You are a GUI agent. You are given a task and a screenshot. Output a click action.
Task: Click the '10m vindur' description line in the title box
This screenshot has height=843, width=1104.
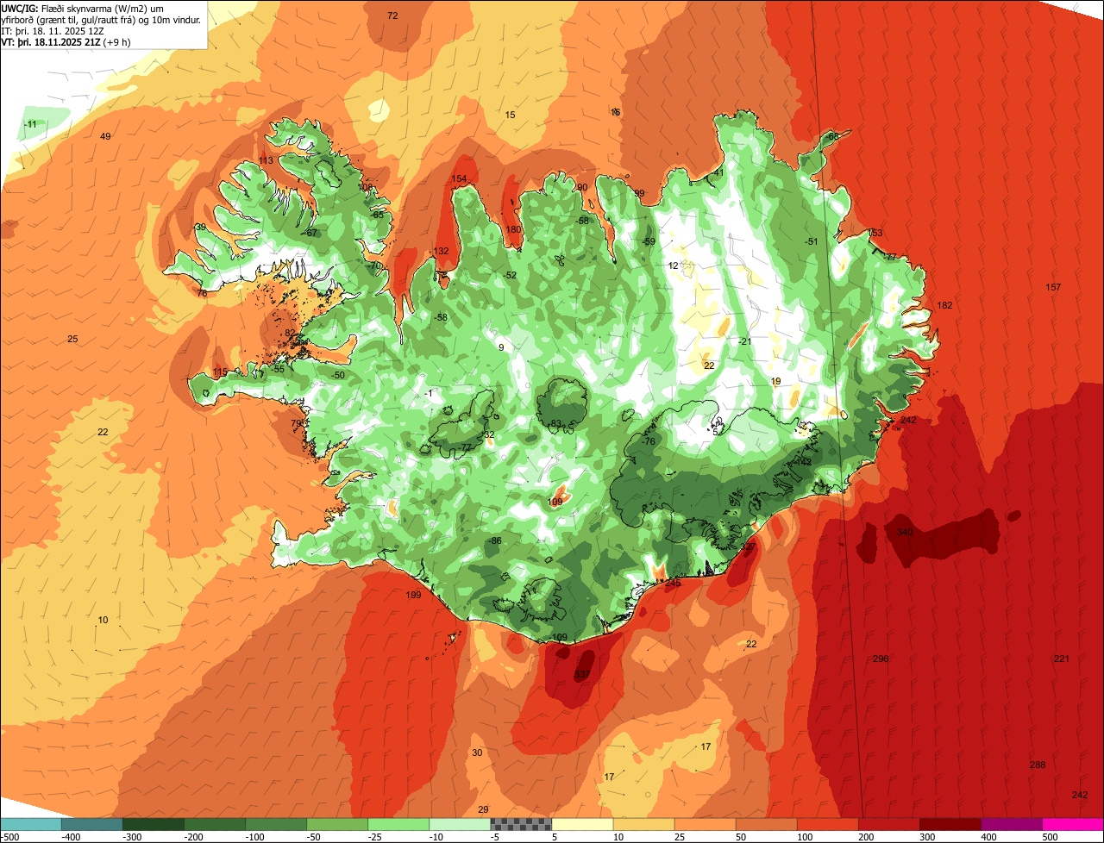click(101, 19)
